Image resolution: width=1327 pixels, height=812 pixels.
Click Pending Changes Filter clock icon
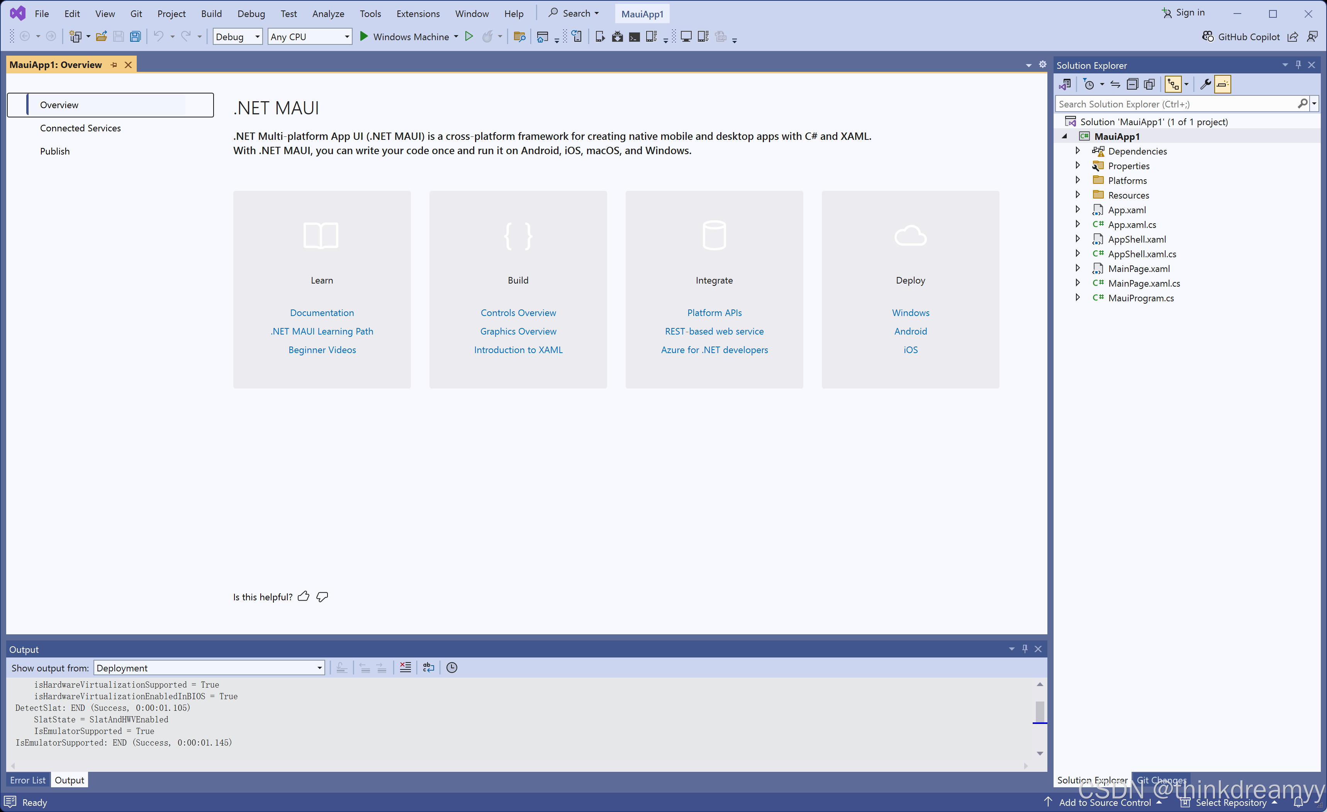pos(1088,84)
